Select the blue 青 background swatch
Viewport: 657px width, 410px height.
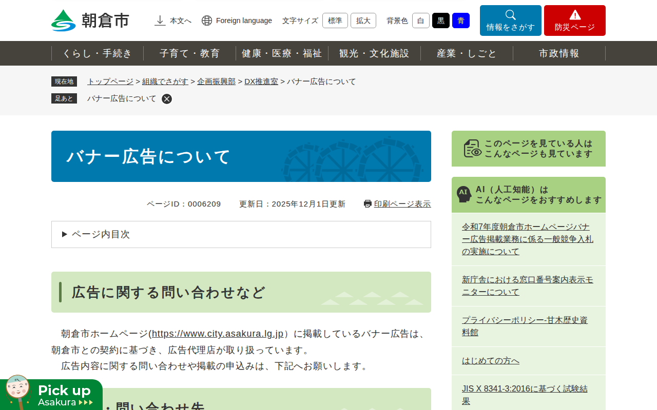pyautogui.click(x=460, y=20)
